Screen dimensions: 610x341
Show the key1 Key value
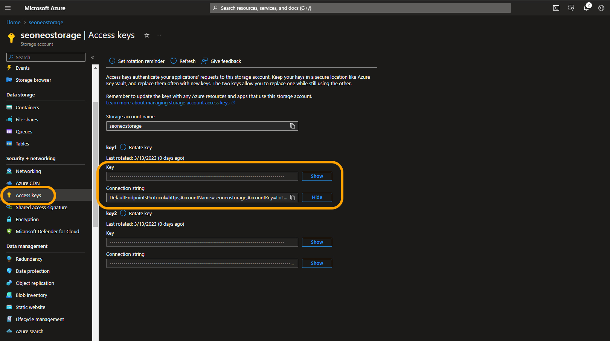pyautogui.click(x=317, y=176)
